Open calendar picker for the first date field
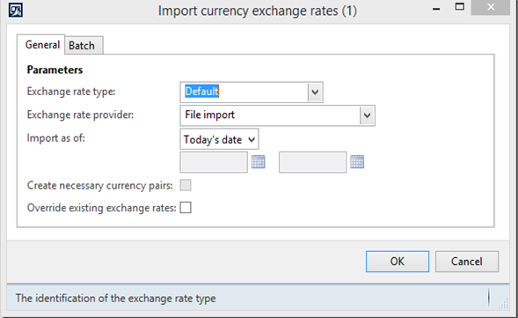The image size is (518, 318). [x=258, y=162]
